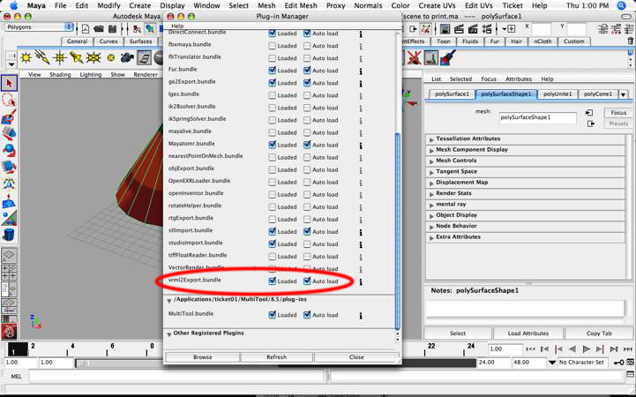Click the Lasso select tool
The height and width of the screenshot is (397, 636).
[x=9, y=99]
